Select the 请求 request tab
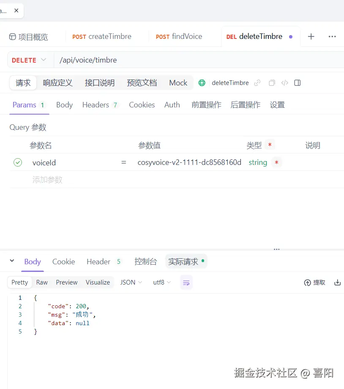The width and height of the screenshot is (344, 389). click(x=23, y=82)
